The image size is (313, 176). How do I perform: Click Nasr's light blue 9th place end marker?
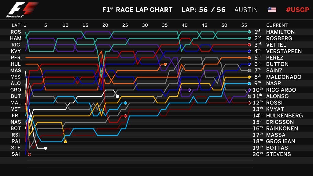point(249,83)
